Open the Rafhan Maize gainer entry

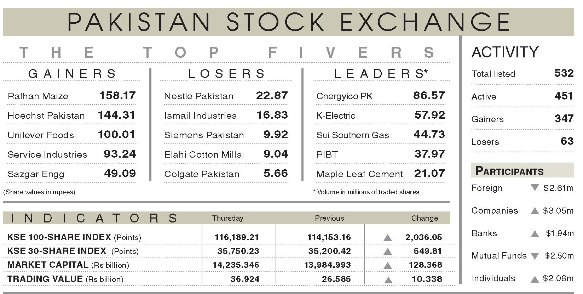point(38,96)
